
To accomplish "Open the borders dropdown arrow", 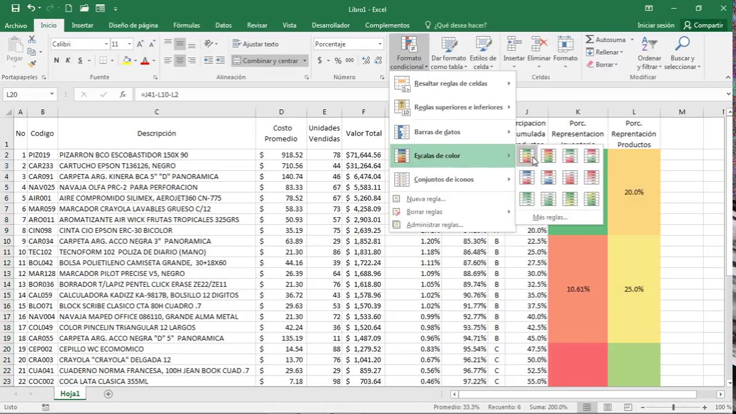I will pyautogui.click(x=112, y=60).
